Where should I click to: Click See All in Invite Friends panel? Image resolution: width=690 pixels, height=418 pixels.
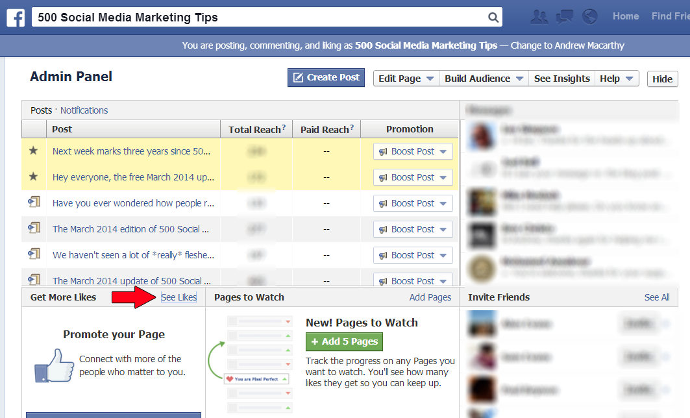[x=656, y=297]
